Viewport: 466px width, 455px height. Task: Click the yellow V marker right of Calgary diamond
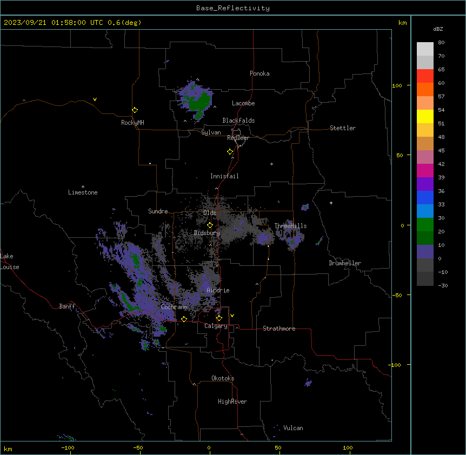coord(232,316)
